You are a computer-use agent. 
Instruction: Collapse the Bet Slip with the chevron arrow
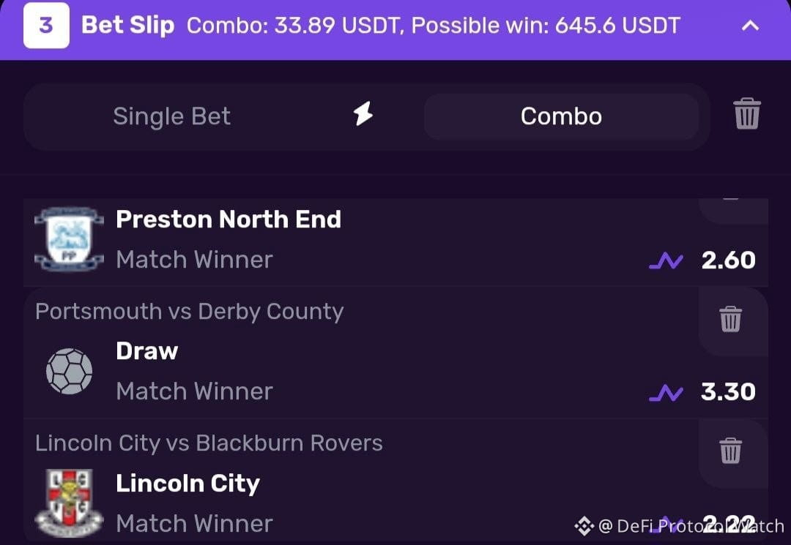(750, 25)
